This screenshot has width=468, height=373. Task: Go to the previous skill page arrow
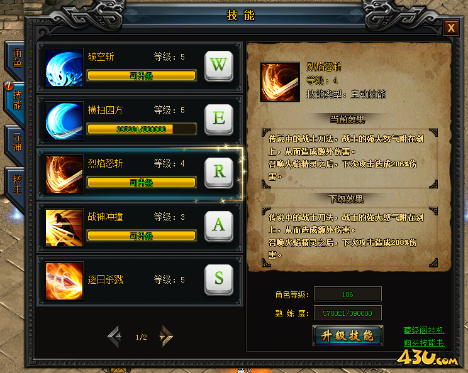point(115,337)
